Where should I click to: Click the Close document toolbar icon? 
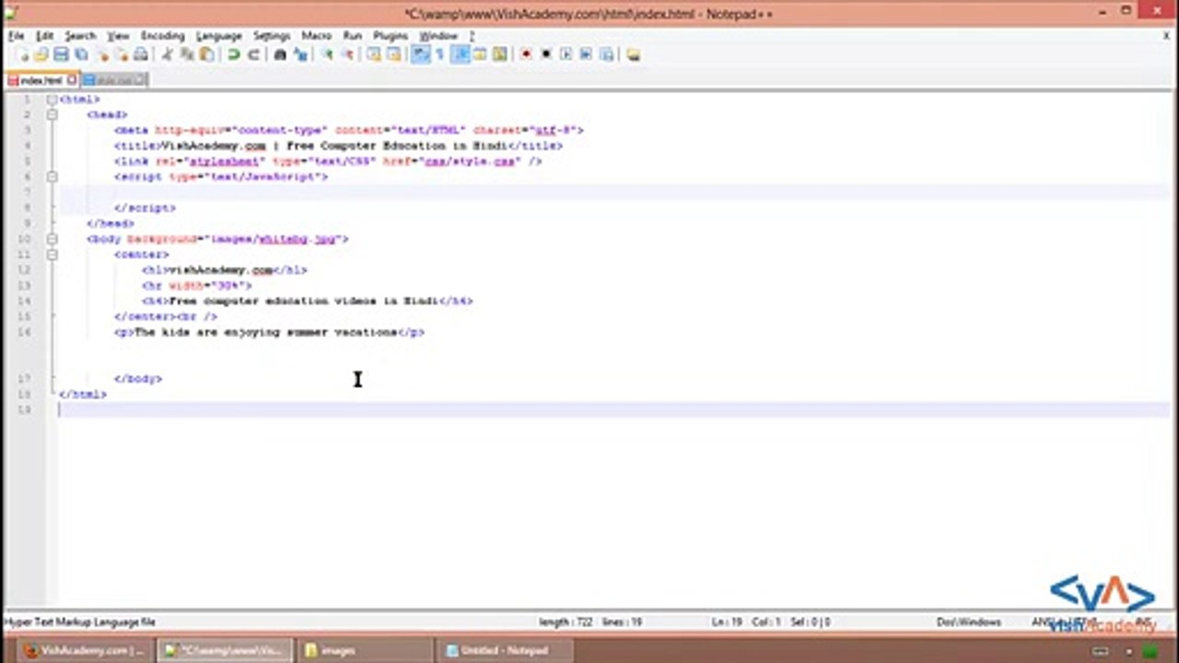(102, 54)
